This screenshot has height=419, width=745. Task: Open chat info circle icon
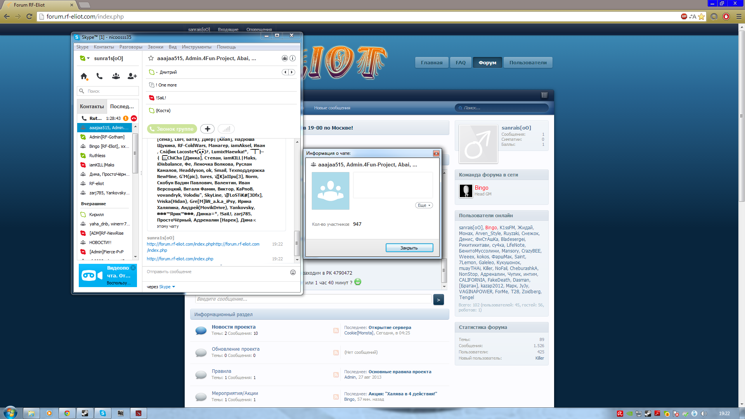pos(293,58)
